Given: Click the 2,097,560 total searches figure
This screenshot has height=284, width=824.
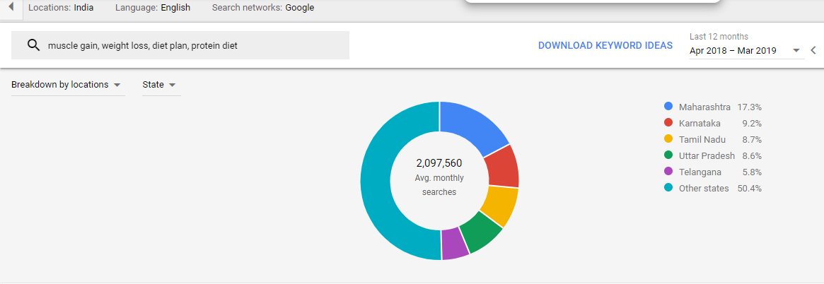Looking at the screenshot, I should coord(439,163).
